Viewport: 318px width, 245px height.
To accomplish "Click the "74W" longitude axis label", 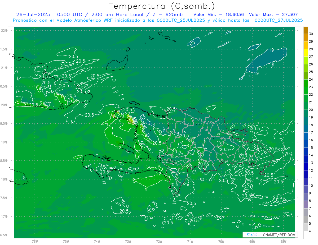I will 97,242.
